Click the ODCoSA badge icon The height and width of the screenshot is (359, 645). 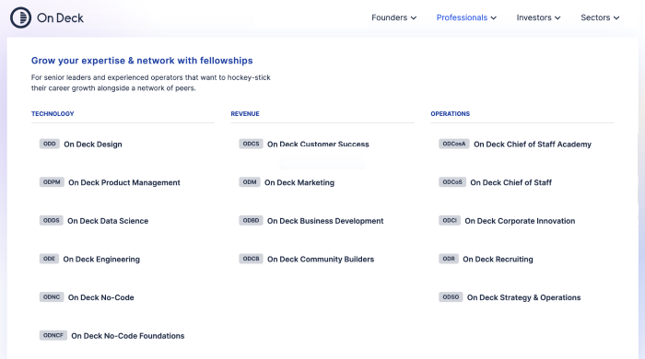[x=454, y=144]
